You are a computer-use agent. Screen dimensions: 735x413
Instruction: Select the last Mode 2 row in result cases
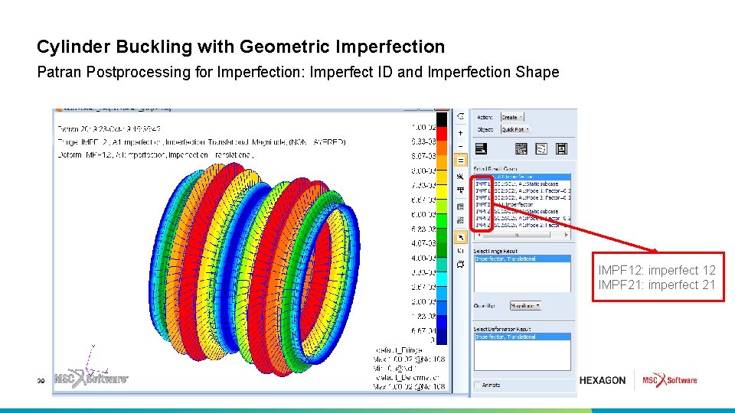(523, 225)
